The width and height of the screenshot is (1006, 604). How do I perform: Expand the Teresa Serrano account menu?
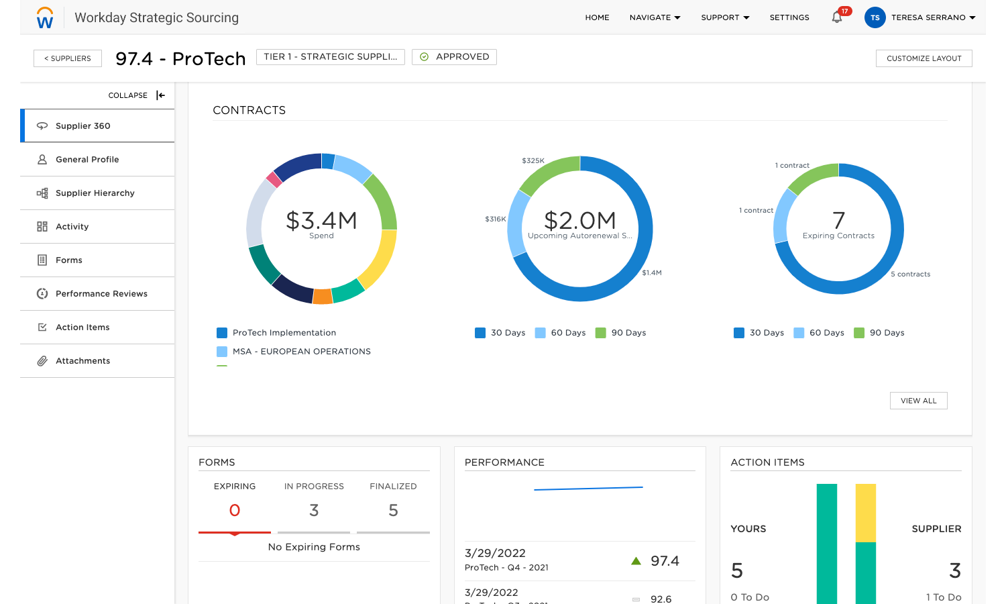coord(933,17)
